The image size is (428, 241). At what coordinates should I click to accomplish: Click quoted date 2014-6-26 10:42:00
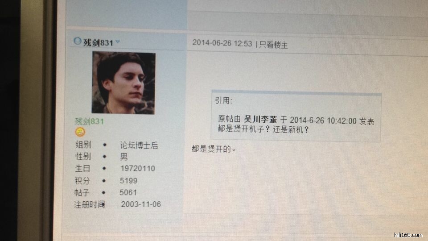[323, 120]
